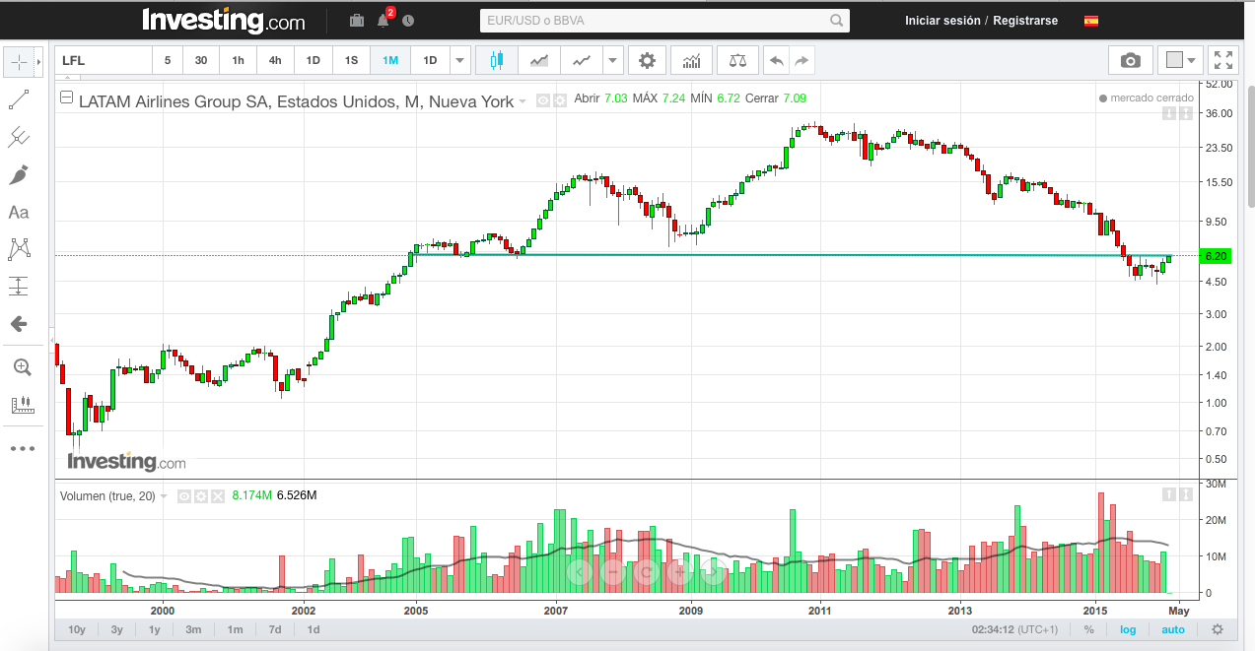
Task: Switch to the 1h interval
Action: (238, 60)
